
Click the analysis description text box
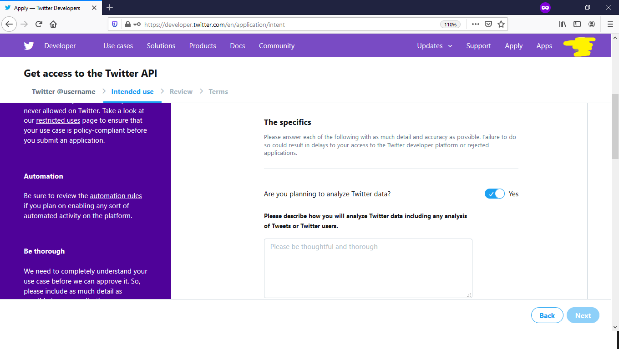[x=368, y=269]
